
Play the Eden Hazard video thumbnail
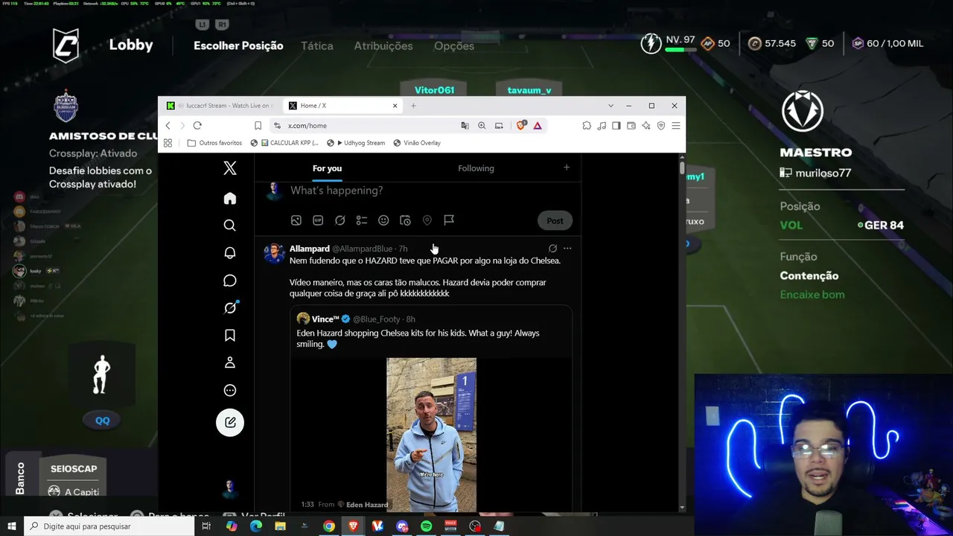click(x=431, y=435)
